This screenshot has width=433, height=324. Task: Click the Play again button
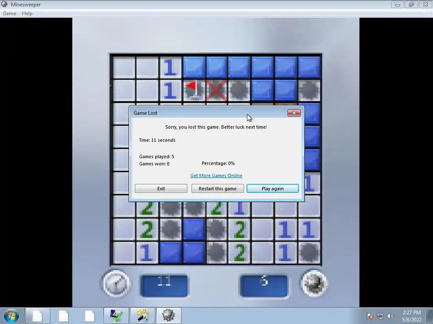pos(273,189)
